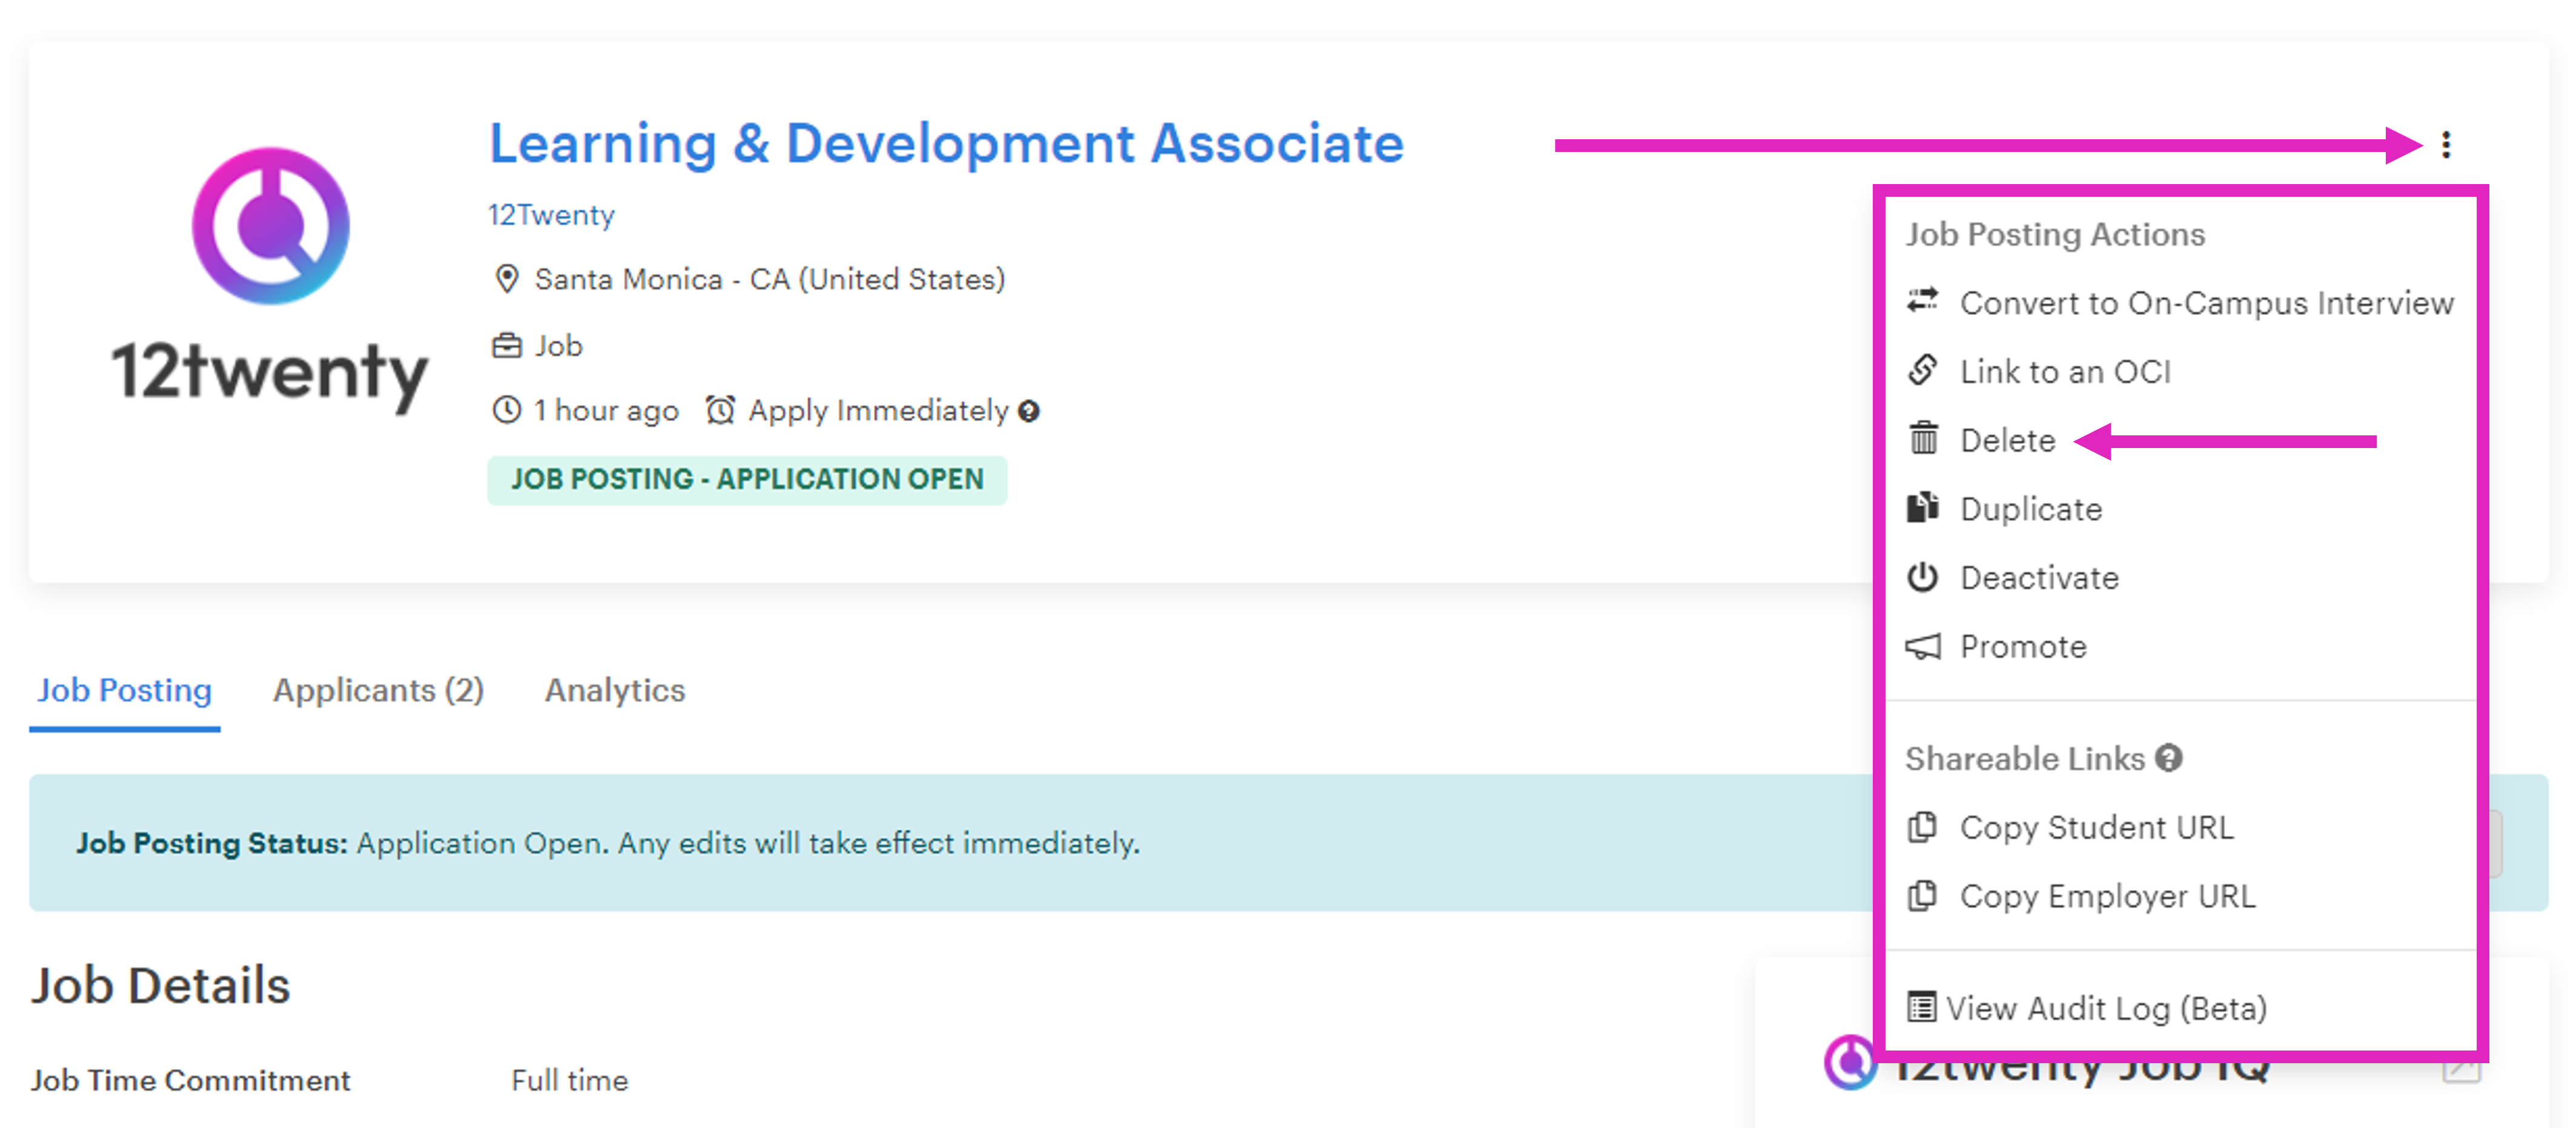Click the View Audit Log list icon

tap(1921, 1007)
